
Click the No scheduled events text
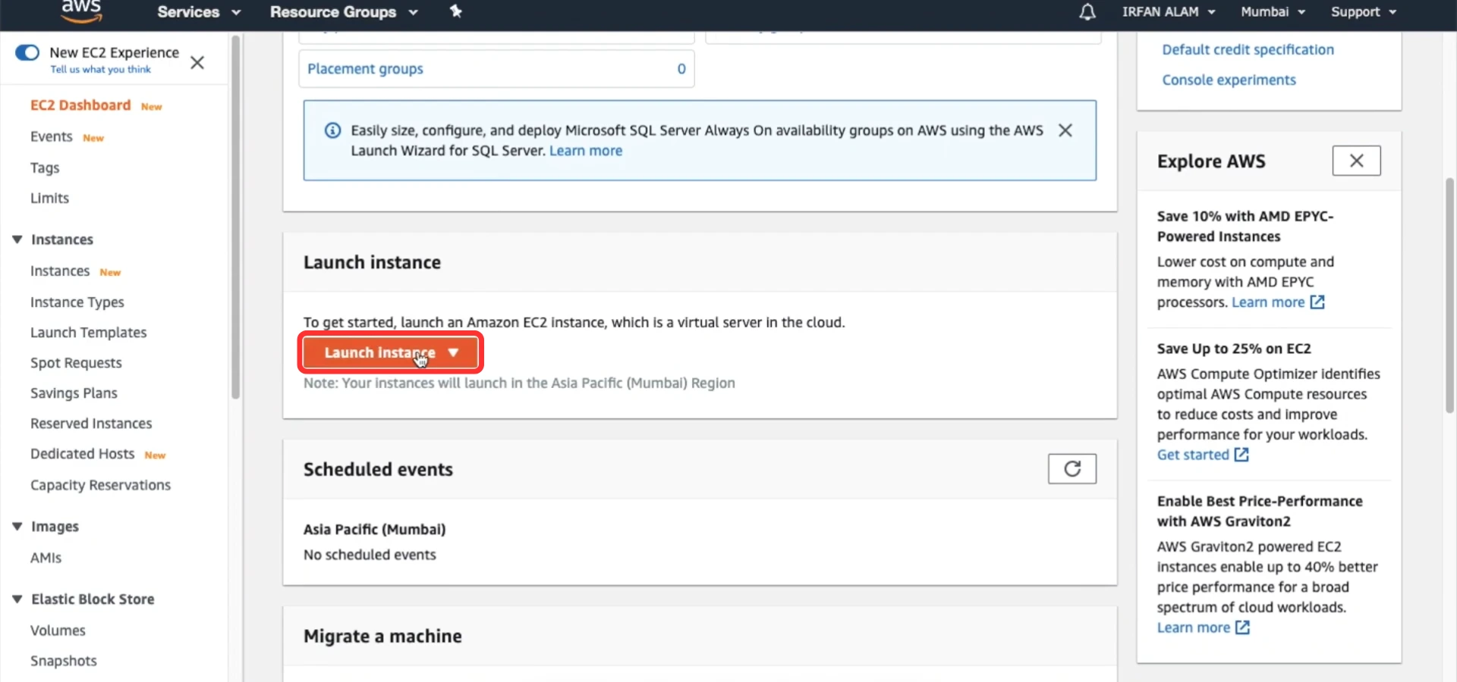[370, 555]
